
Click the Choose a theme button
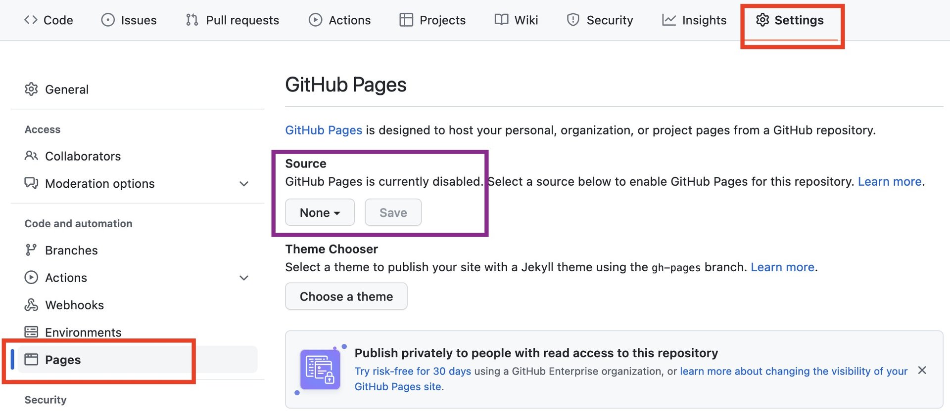tap(346, 296)
